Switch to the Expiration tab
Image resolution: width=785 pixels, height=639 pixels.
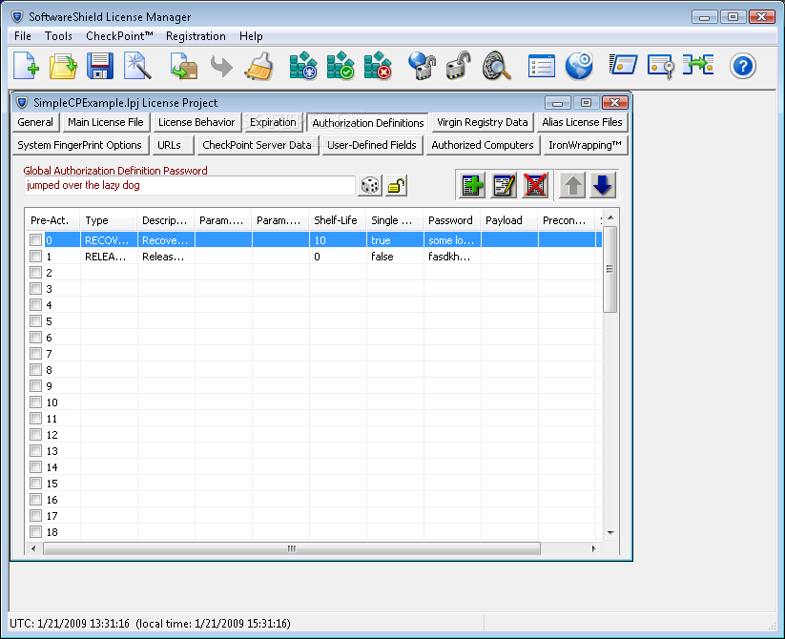tap(273, 122)
